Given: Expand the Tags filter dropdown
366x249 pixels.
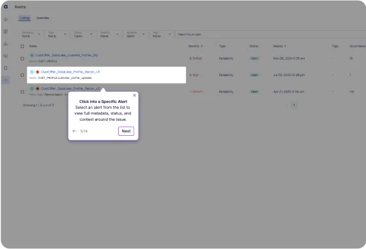Looking at the screenshot, I should 161,34.
